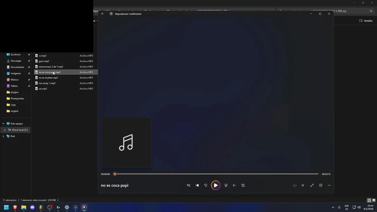Go to the previous track
This screenshot has width=377, height=212.
click(x=197, y=185)
